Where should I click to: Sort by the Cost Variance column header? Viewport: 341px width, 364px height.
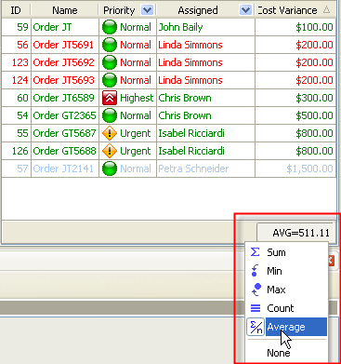[x=295, y=10]
